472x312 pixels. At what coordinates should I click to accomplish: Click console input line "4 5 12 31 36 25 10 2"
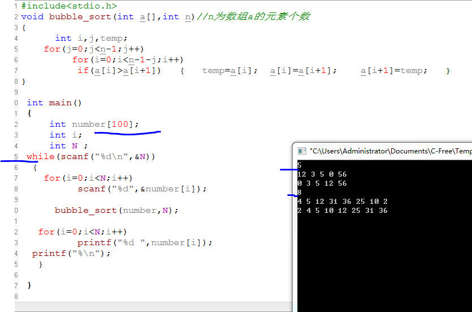tap(342, 201)
